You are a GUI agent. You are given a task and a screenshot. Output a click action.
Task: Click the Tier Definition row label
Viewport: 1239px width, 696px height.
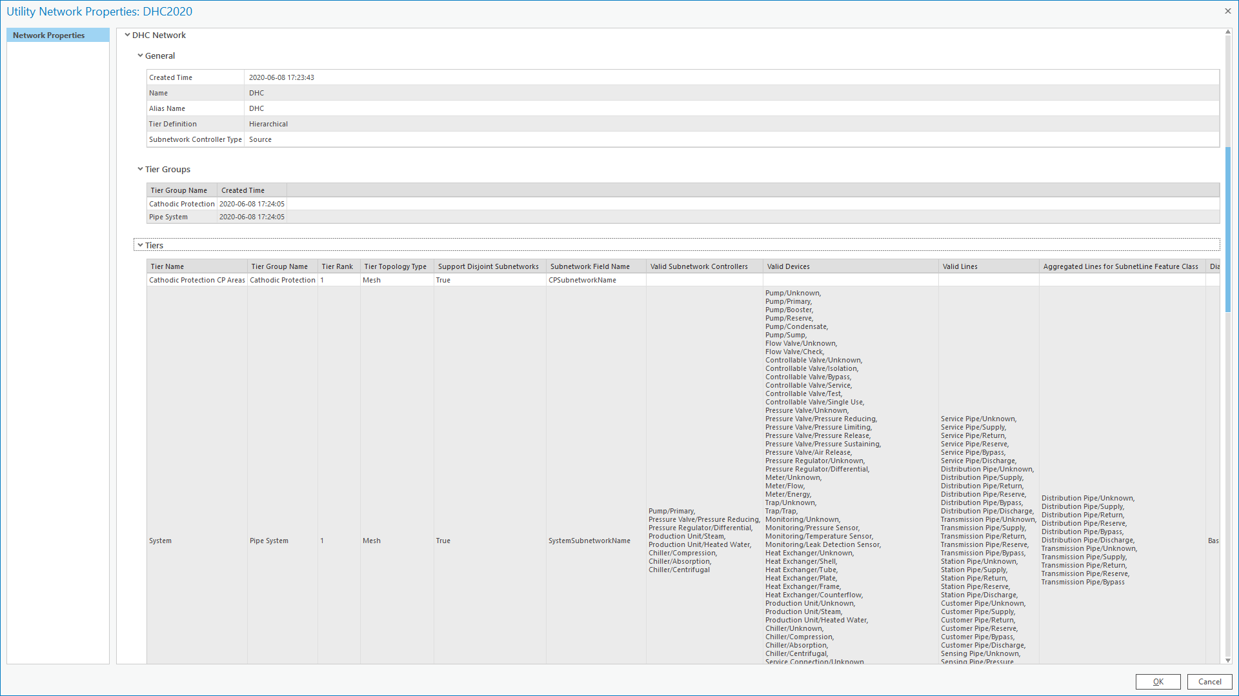tap(173, 124)
